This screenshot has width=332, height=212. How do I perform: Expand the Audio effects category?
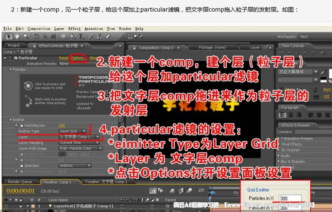pos(279,156)
